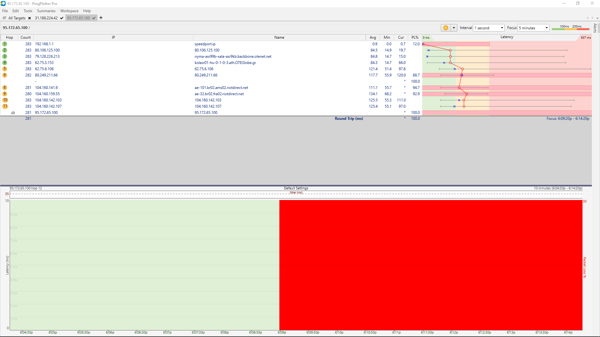Sort by the PL% column header
600x337 pixels.
pos(415,37)
